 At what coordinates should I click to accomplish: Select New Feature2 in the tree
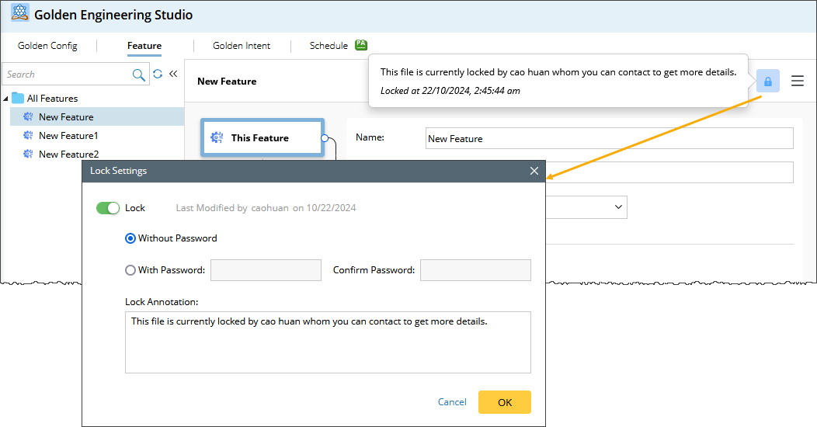click(68, 154)
